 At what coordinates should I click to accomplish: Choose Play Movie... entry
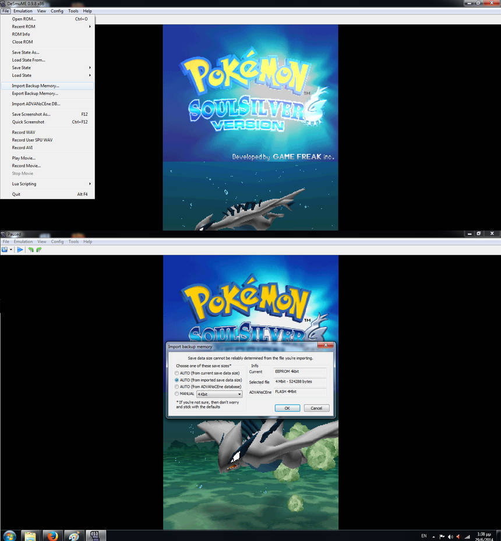point(48,158)
